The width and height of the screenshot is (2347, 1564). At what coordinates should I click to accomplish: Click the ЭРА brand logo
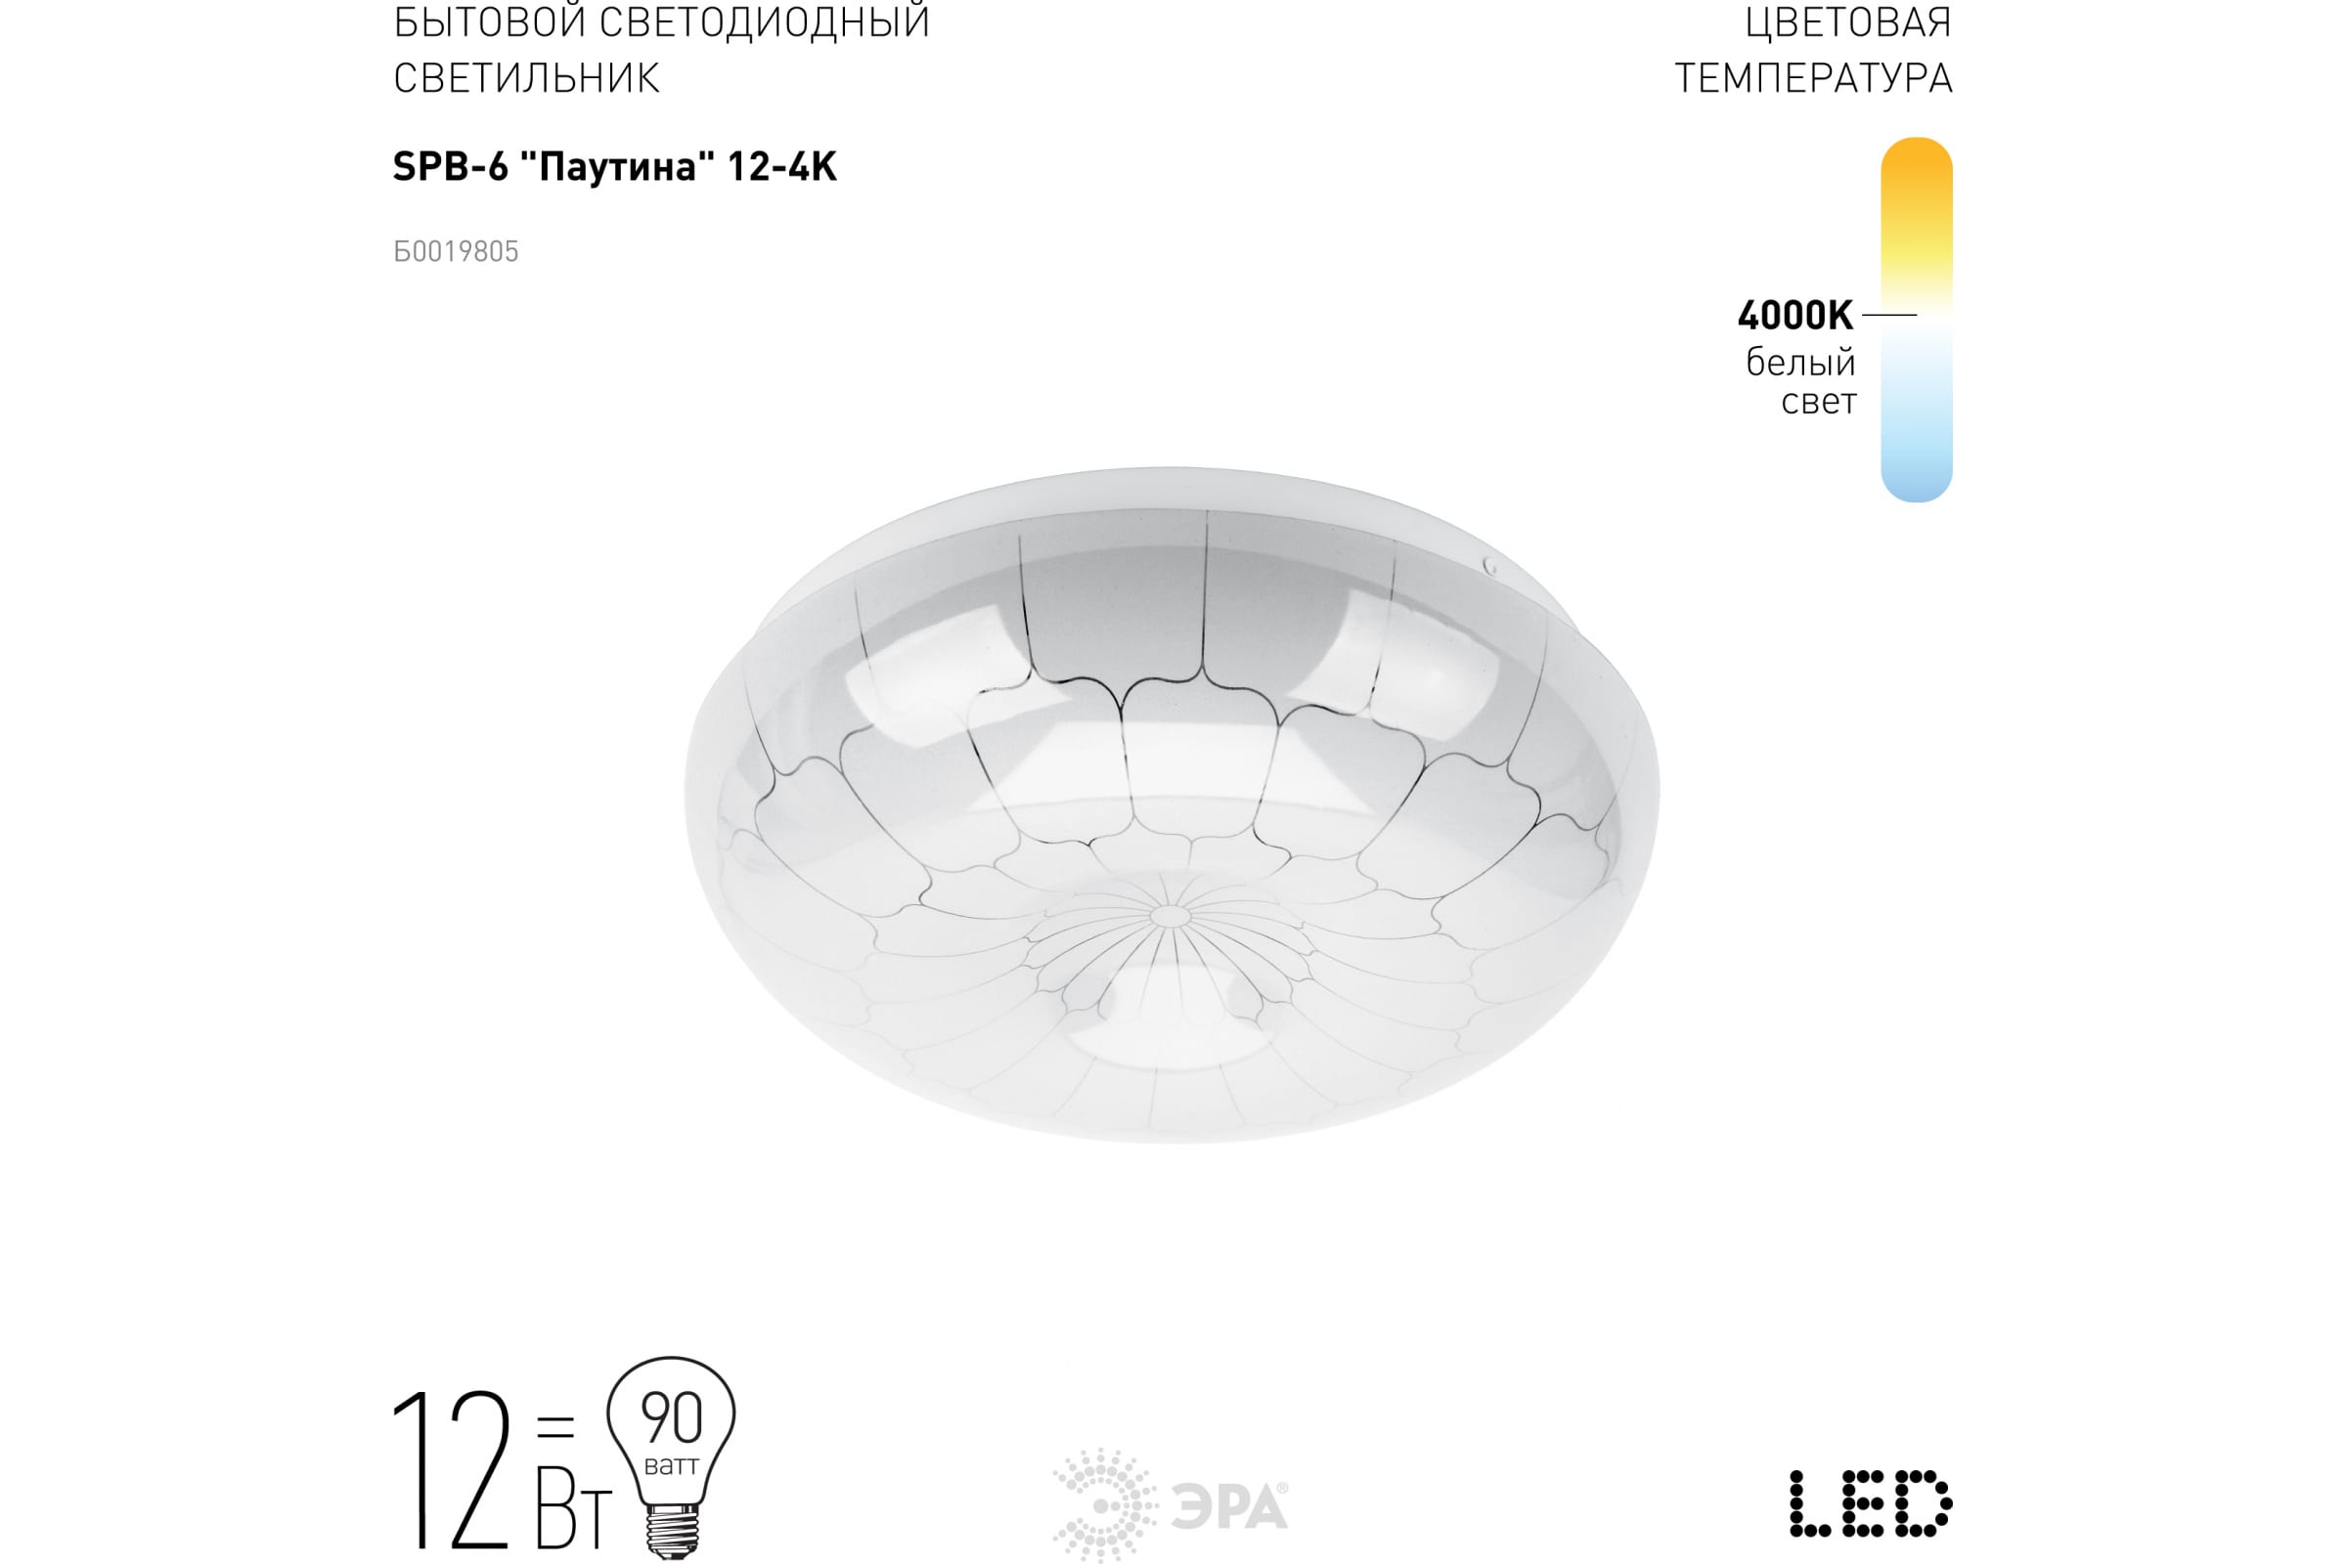tap(1170, 1506)
